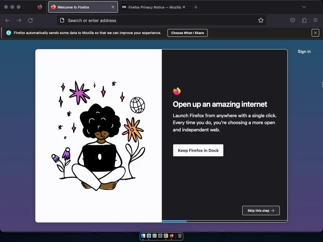Click the illustration of person with laptop
Viewport: 323px width, 242px height.
coord(98,136)
